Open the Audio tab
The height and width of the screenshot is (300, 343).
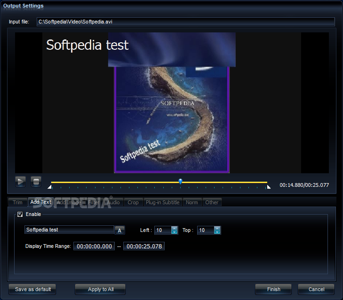[x=113, y=202]
